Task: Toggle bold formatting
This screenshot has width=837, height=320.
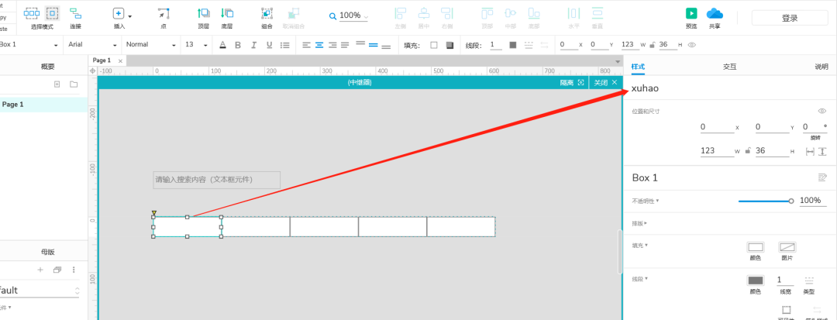Action: pyautogui.click(x=238, y=46)
